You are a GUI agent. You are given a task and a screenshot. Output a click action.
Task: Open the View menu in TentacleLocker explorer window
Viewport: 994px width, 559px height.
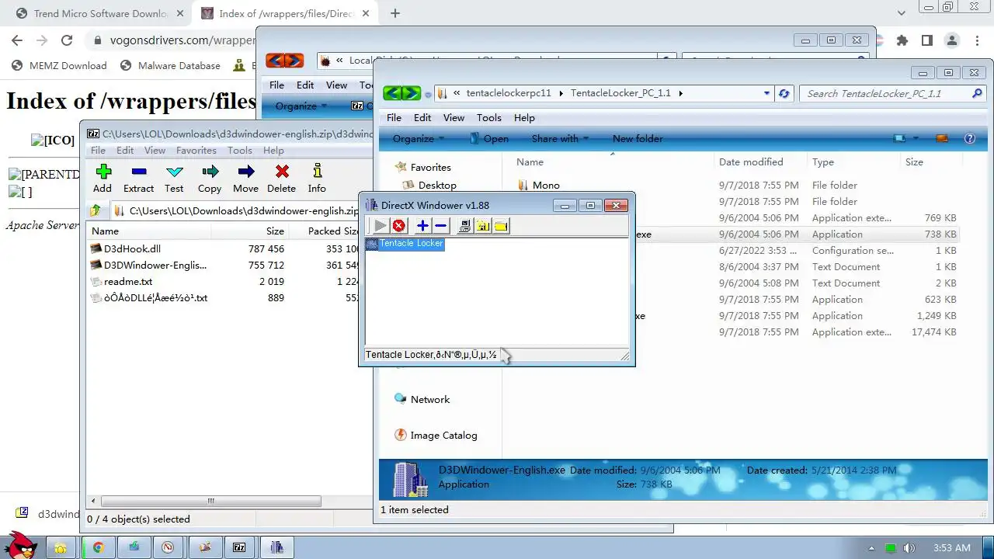tap(454, 118)
